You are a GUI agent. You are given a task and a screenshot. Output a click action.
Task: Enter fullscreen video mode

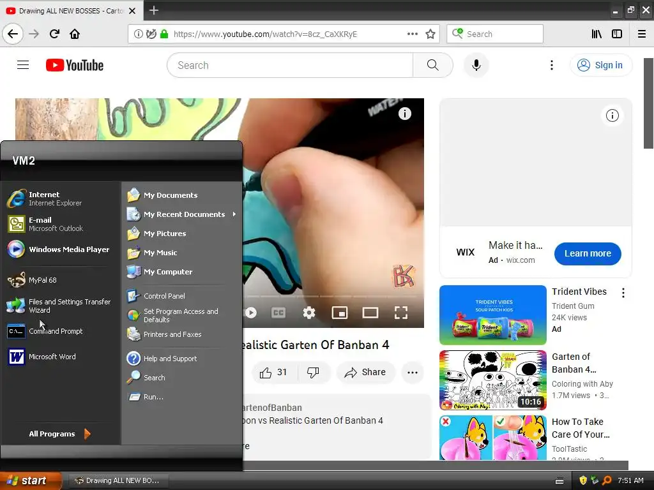pos(401,313)
